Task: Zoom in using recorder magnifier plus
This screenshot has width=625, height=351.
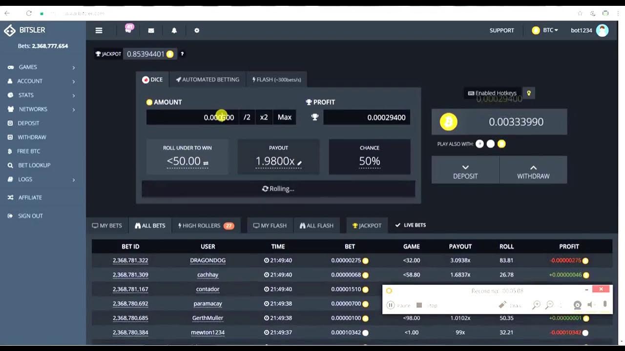Action: pyautogui.click(x=536, y=305)
